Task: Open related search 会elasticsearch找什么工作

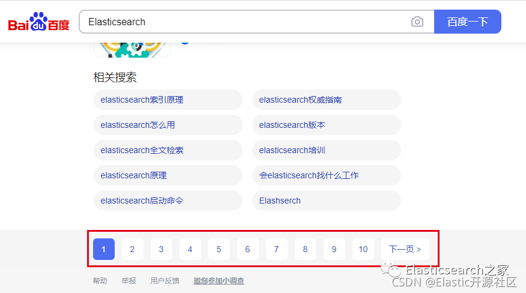Action: [327, 175]
